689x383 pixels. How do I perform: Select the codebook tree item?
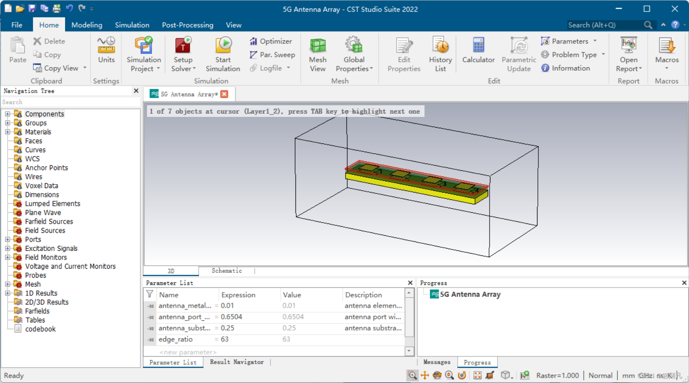pos(40,329)
